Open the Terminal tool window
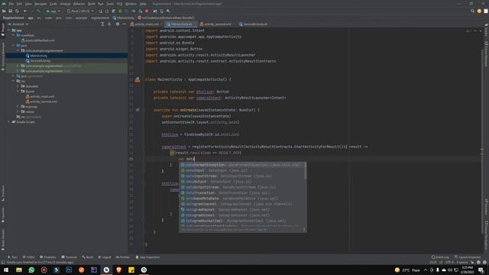Image resolution: width=489 pixels, height=275 pixels. [70, 257]
